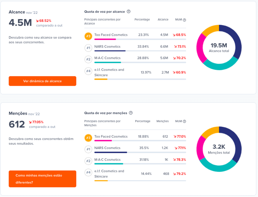Screen dimensions: 258x197
Task: Click the 60.9% MoM value
Action: coord(179,72)
